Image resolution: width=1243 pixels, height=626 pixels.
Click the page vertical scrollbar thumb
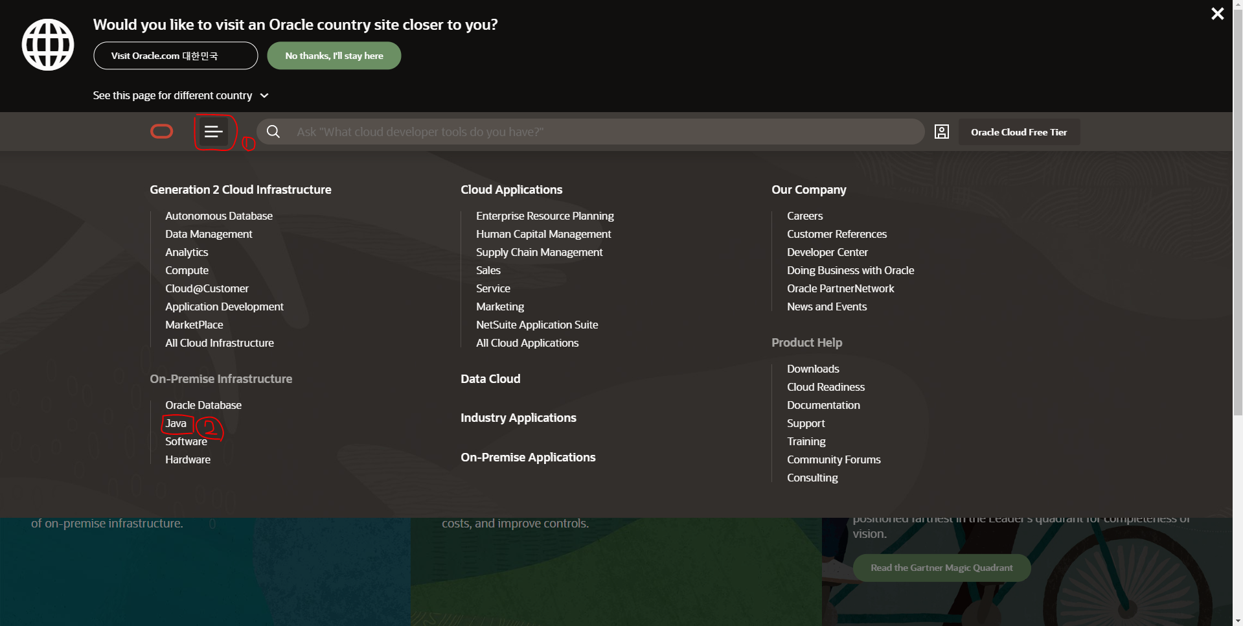pyautogui.click(x=1238, y=214)
